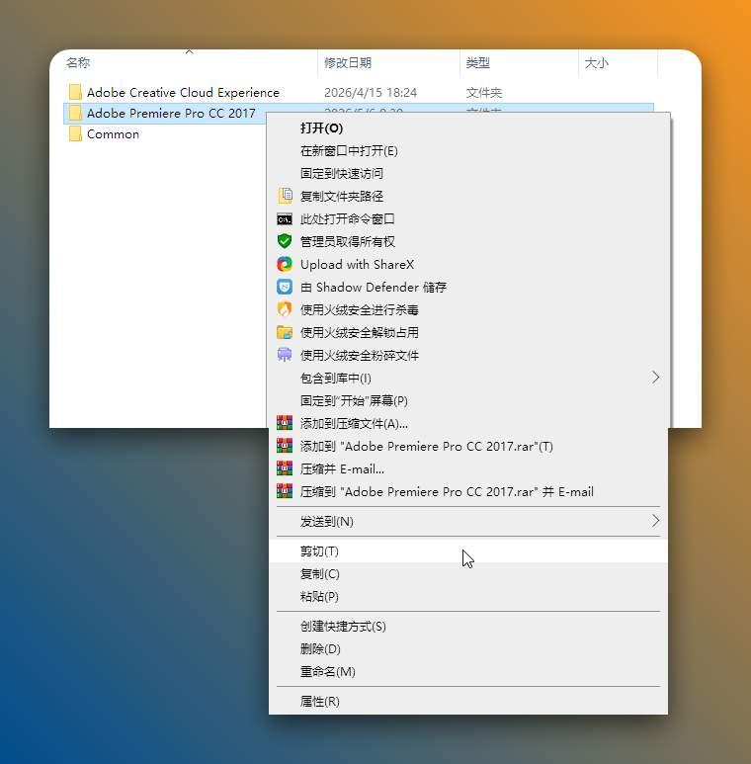Expand the 包含到库中(I) submenu arrow
751x764 pixels.
click(655, 378)
